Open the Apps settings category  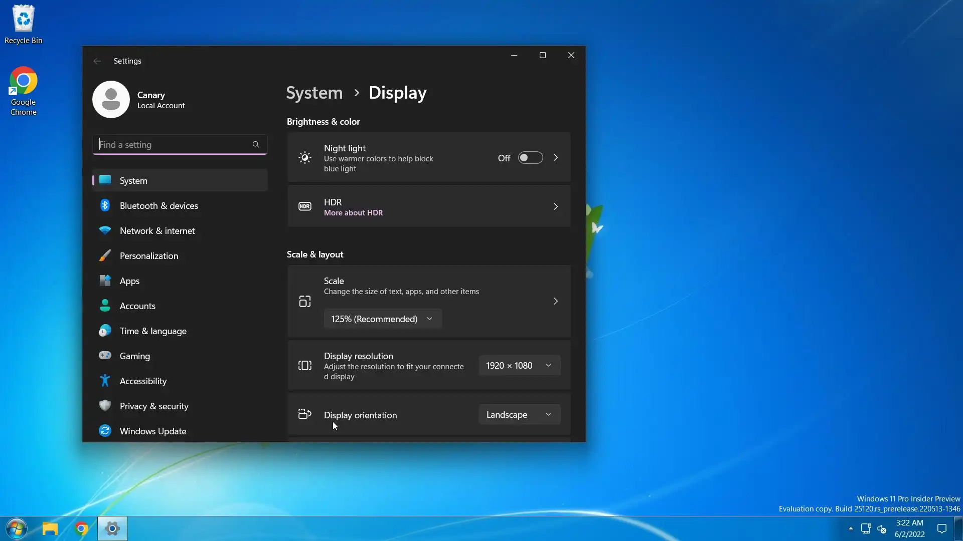click(x=129, y=281)
